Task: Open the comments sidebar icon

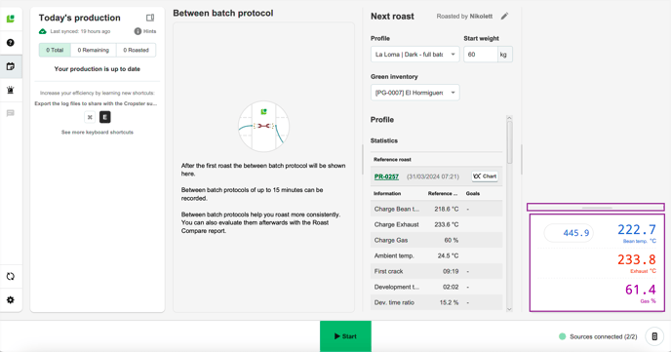Action: pos(11,113)
